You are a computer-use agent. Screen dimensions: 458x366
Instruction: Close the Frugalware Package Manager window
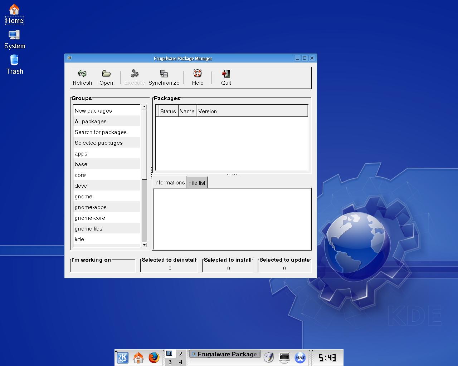tap(312, 58)
